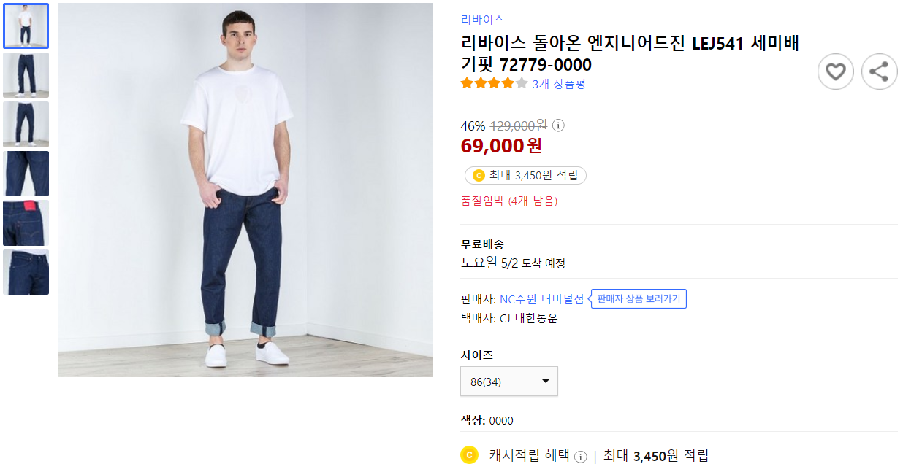The image size is (903, 472).
Task: Click the share icon
Action: tap(879, 71)
